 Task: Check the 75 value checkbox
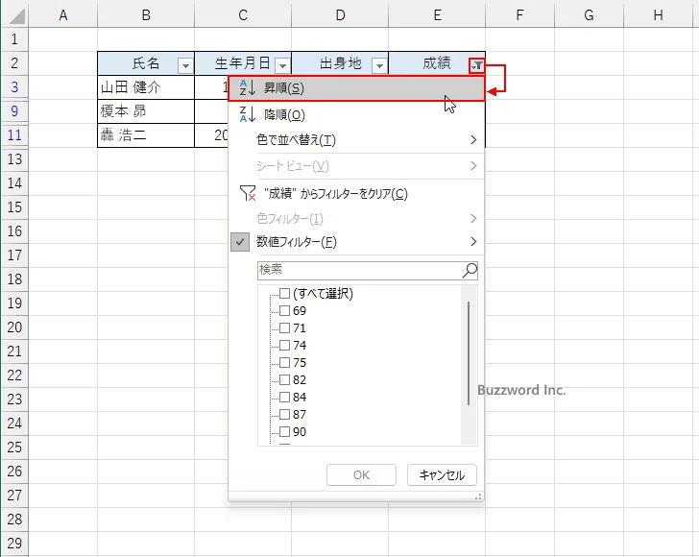coord(284,363)
